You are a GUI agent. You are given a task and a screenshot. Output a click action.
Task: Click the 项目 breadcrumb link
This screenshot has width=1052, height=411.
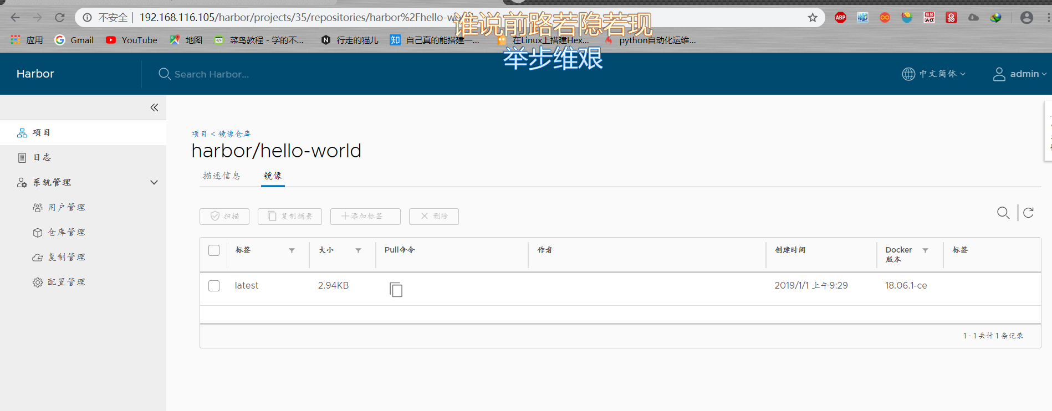point(199,134)
